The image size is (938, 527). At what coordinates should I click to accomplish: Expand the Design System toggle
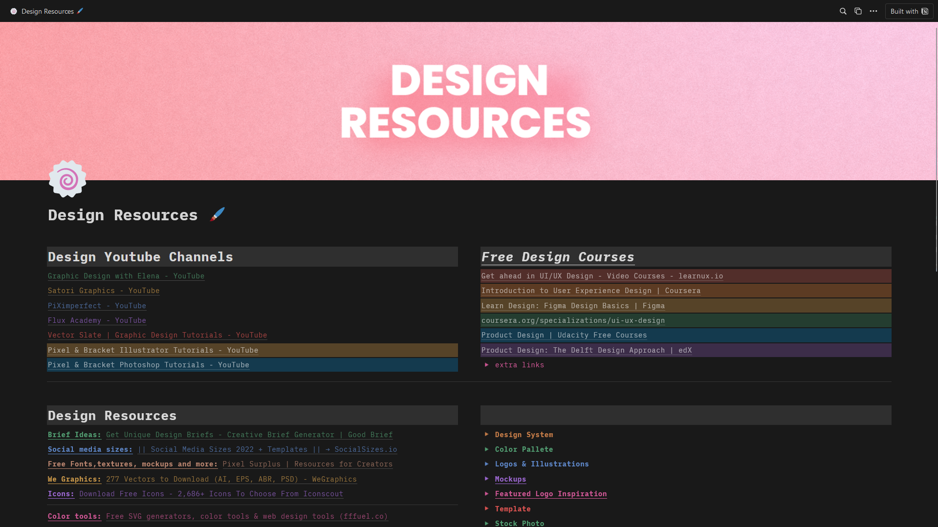(x=486, y=434)
